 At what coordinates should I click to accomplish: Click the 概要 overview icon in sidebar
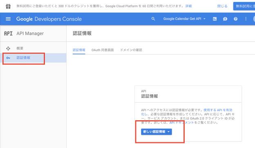(x=8, y=48)
